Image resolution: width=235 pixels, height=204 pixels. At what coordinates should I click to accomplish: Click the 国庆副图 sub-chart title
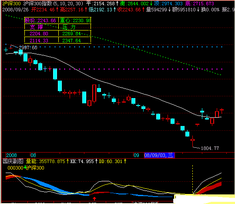click(13, 161)
